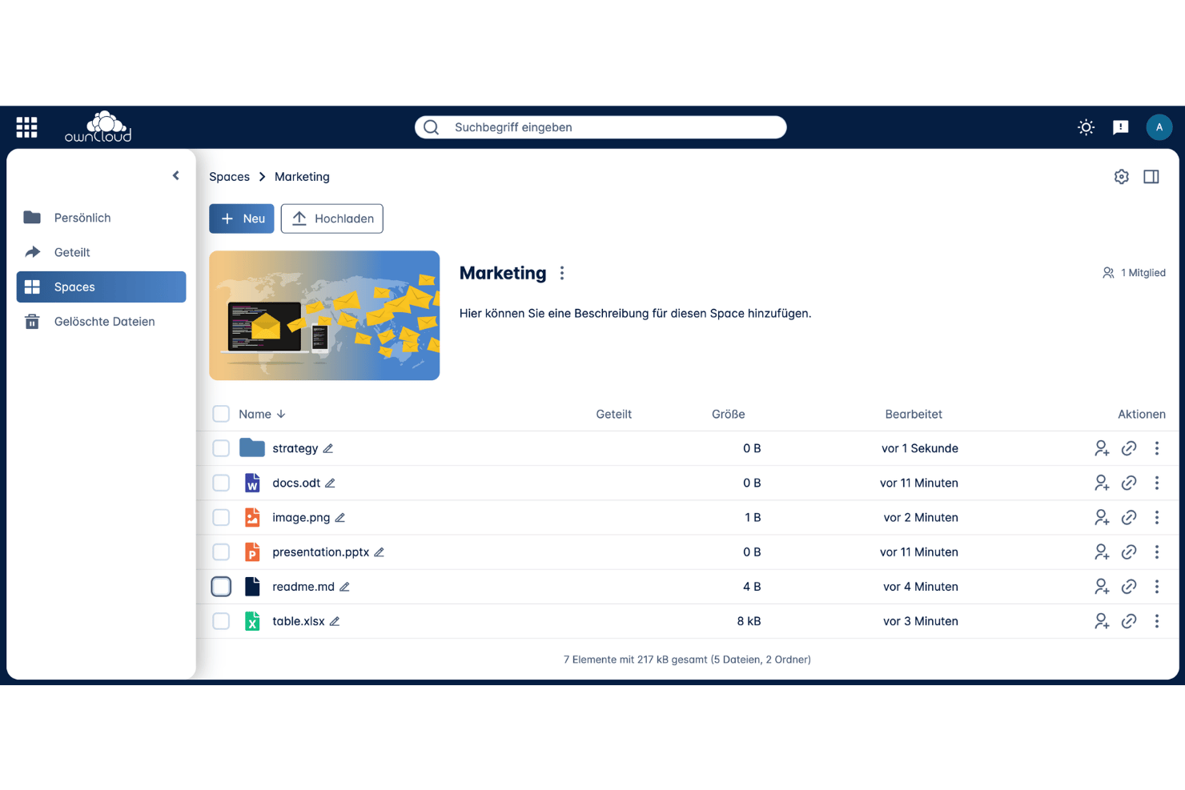1185x790 pixels.
Task: Tick the readme.md checkbox
Action: 221,587
